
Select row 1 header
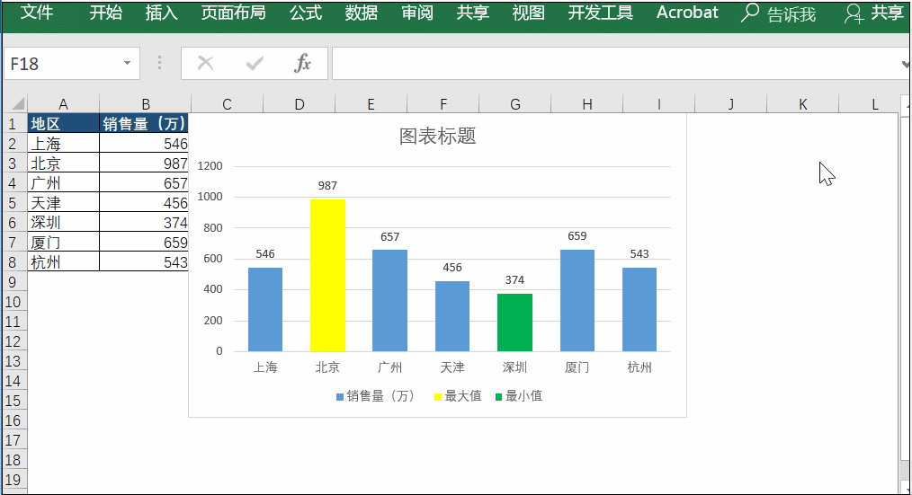click(13, 124)
